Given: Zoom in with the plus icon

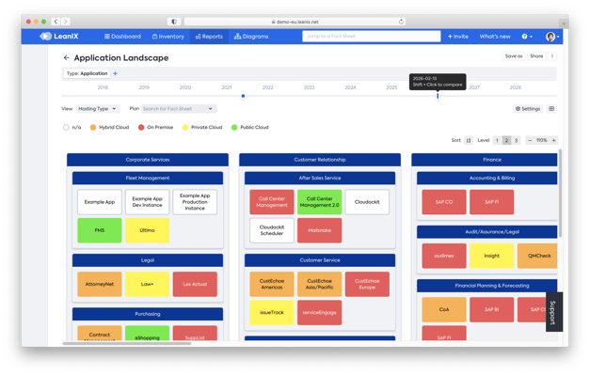Looking at the screenshot, I should [x=554, y=141].
